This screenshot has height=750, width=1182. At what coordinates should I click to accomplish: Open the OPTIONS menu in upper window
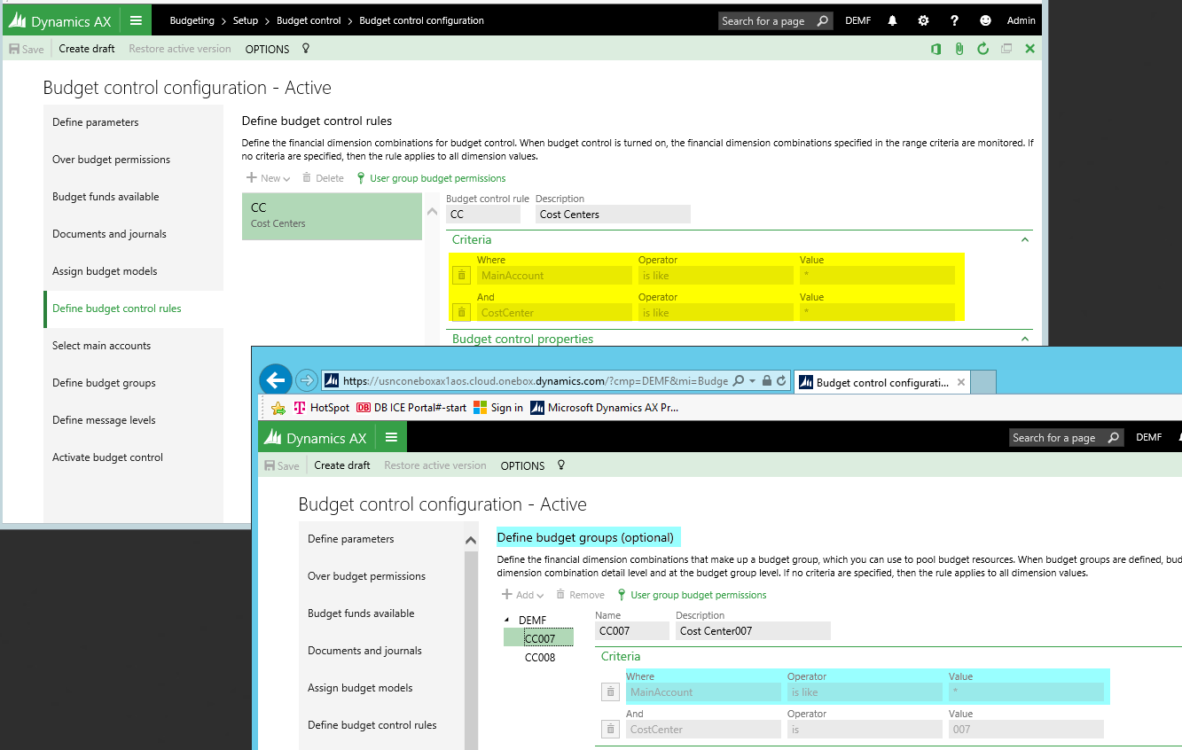coord(267,49)
